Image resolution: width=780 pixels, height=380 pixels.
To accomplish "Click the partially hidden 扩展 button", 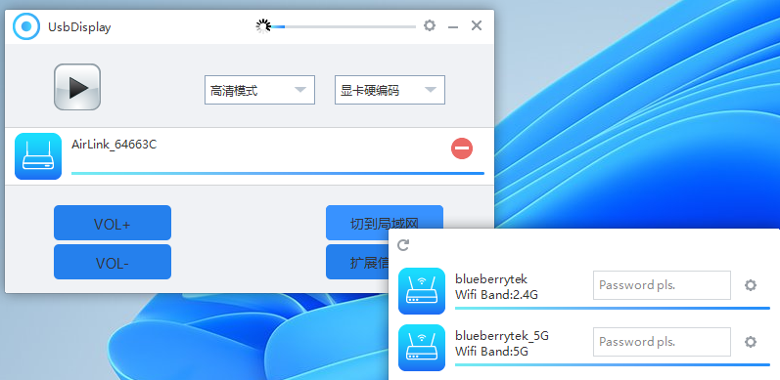I will click(357, 262).
